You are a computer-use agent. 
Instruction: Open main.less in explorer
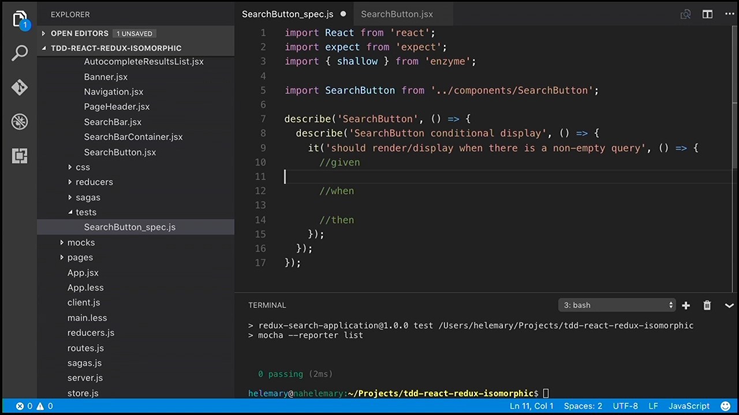(x=87, y=318)
